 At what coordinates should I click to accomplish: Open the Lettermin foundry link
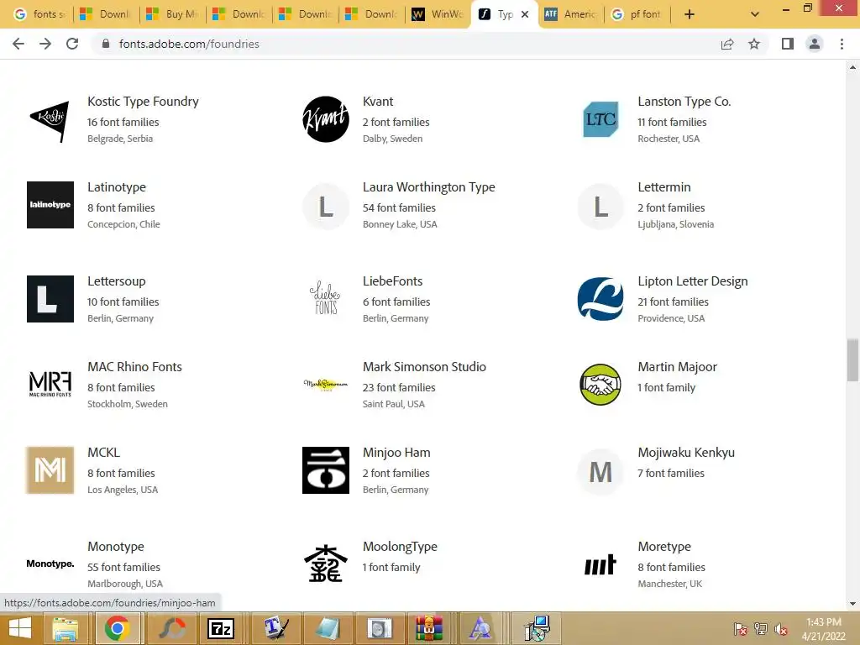click(x=663, y=187)
